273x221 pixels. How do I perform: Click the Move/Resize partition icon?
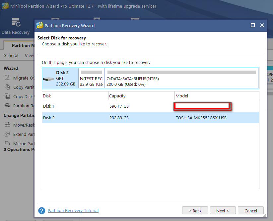(7, 125)
